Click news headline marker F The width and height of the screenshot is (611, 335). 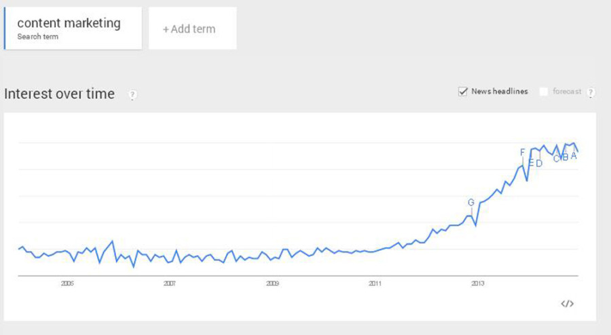point(522,152)
